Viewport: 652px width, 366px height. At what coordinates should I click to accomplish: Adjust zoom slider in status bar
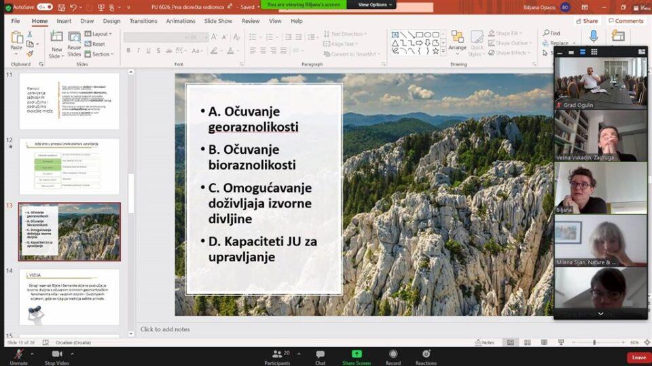click(594, 342)
